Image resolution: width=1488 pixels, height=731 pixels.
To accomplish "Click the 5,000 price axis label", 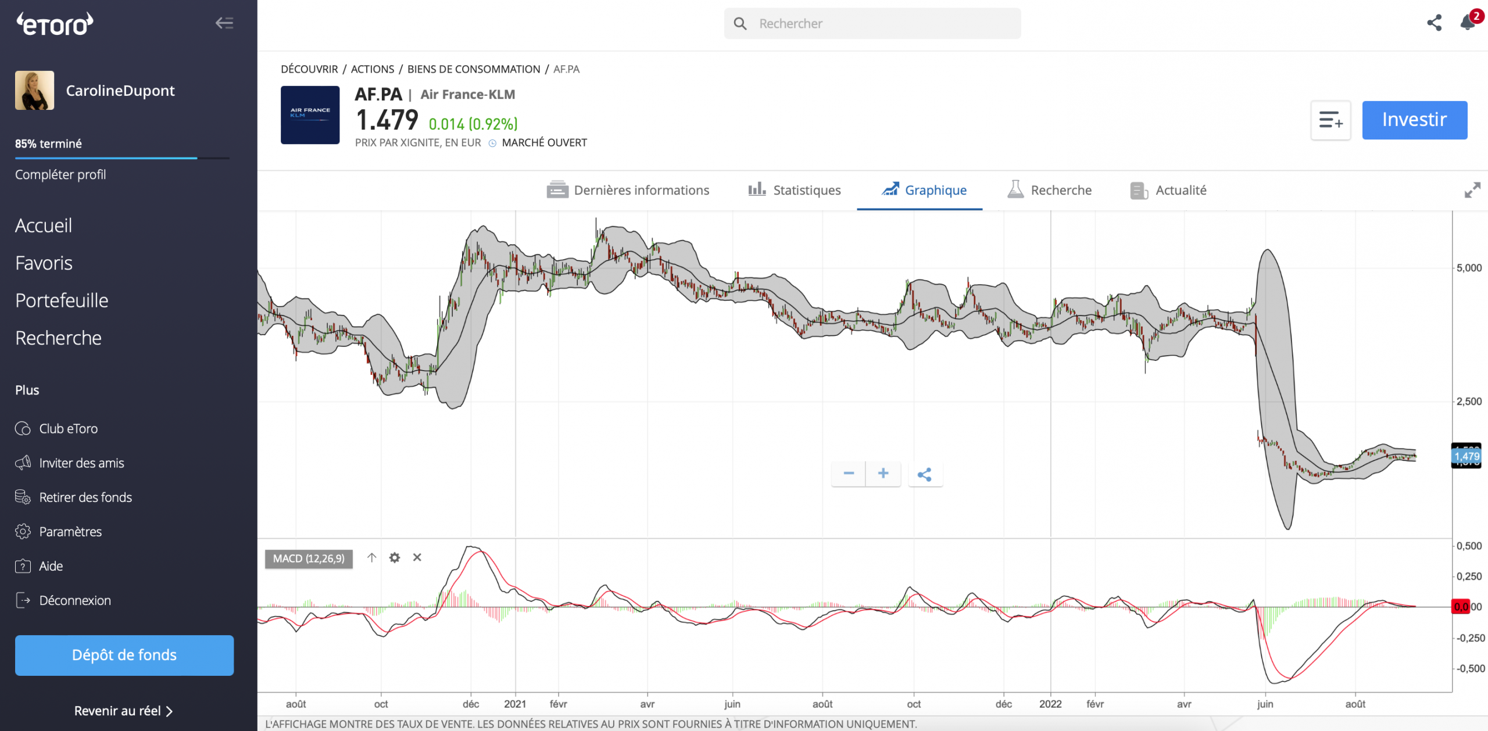I will point(1469,268).
